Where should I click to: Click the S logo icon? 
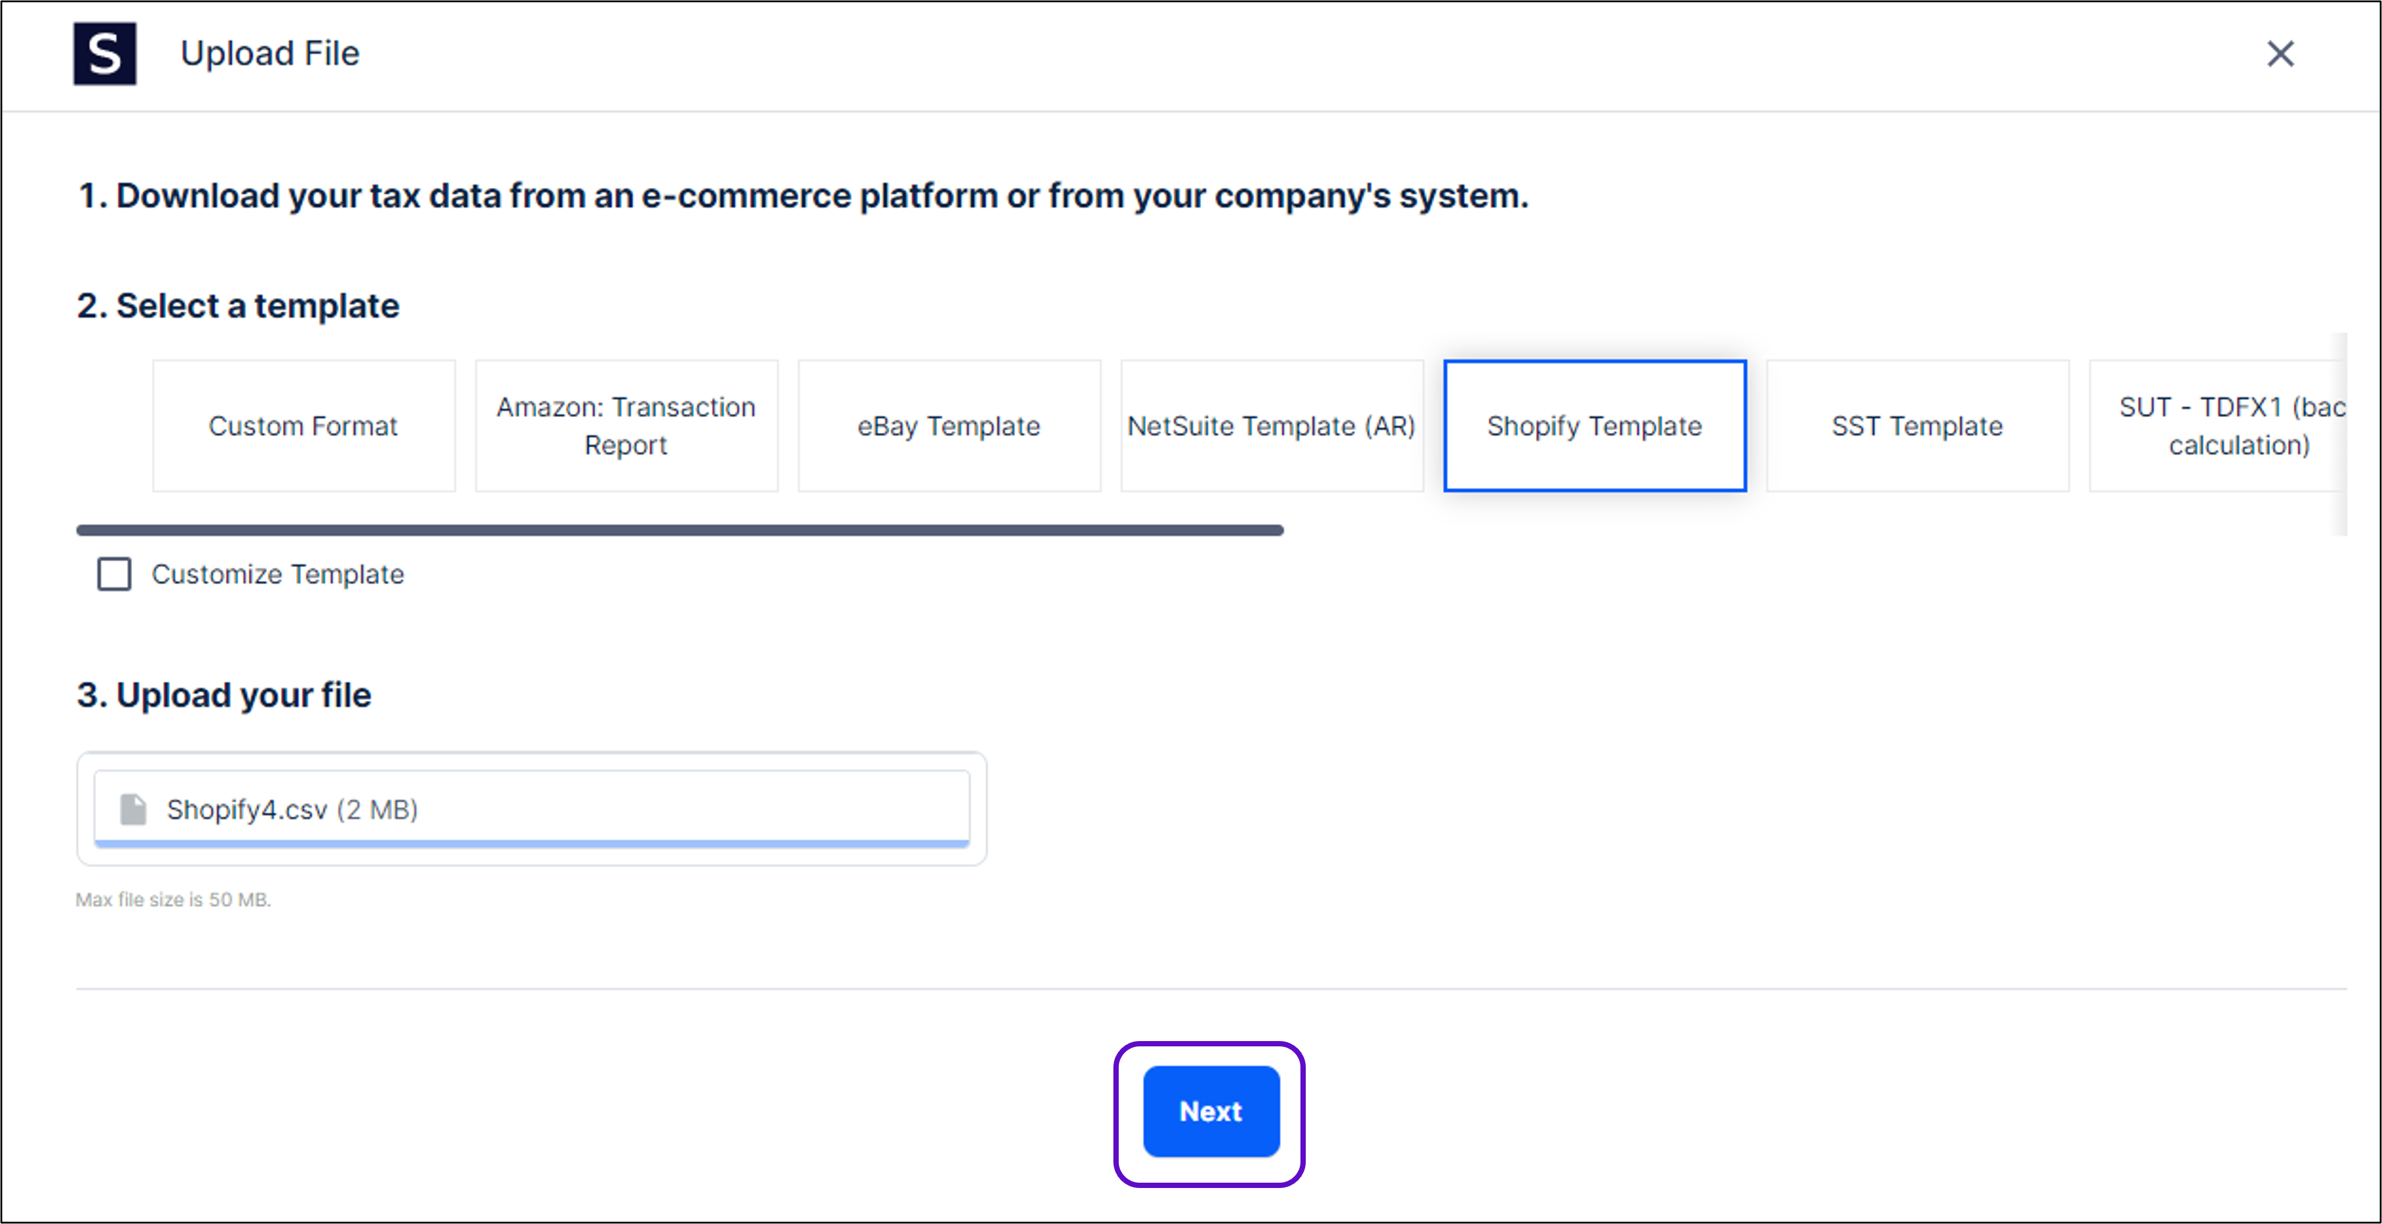(104, 54)
